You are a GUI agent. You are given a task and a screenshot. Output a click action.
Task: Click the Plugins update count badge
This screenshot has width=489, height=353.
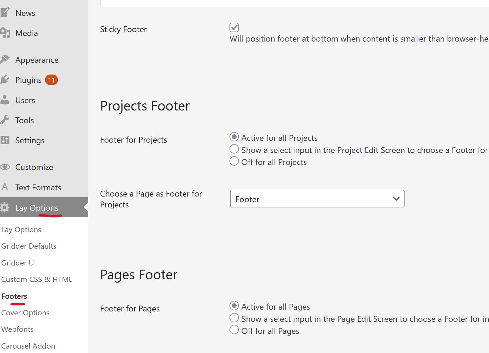51,80
